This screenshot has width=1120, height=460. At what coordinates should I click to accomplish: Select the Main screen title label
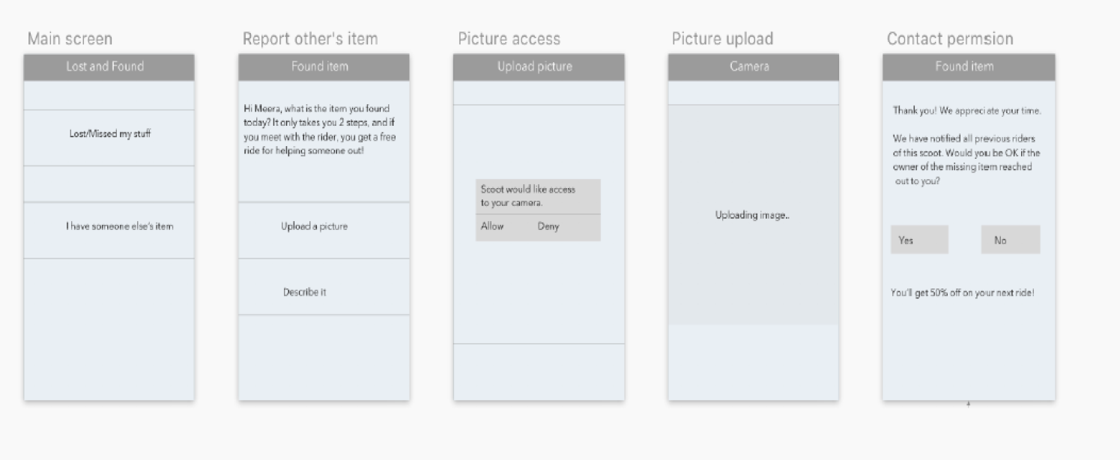(70, 39)
